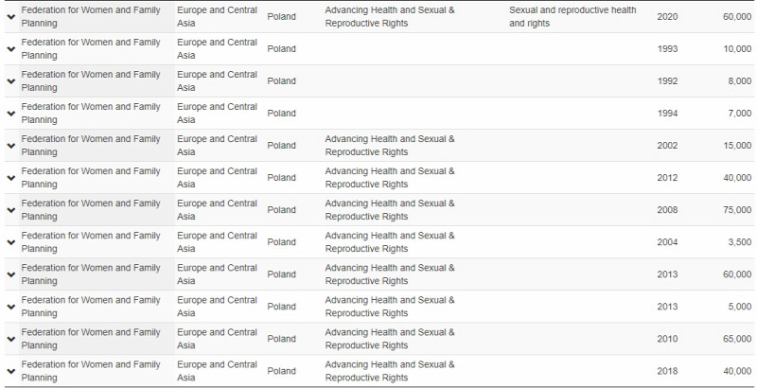Select 'Europe and Central Asia' in the 2004 row
This screenshot has height=388, width=757.
[217, 242]
